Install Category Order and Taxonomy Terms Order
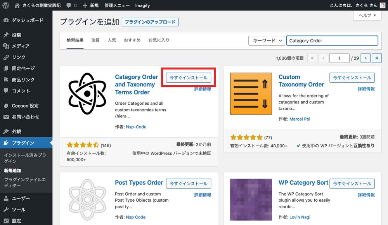Image resolution: width=388 pixels, height=225 pixels. click(189, 78)
